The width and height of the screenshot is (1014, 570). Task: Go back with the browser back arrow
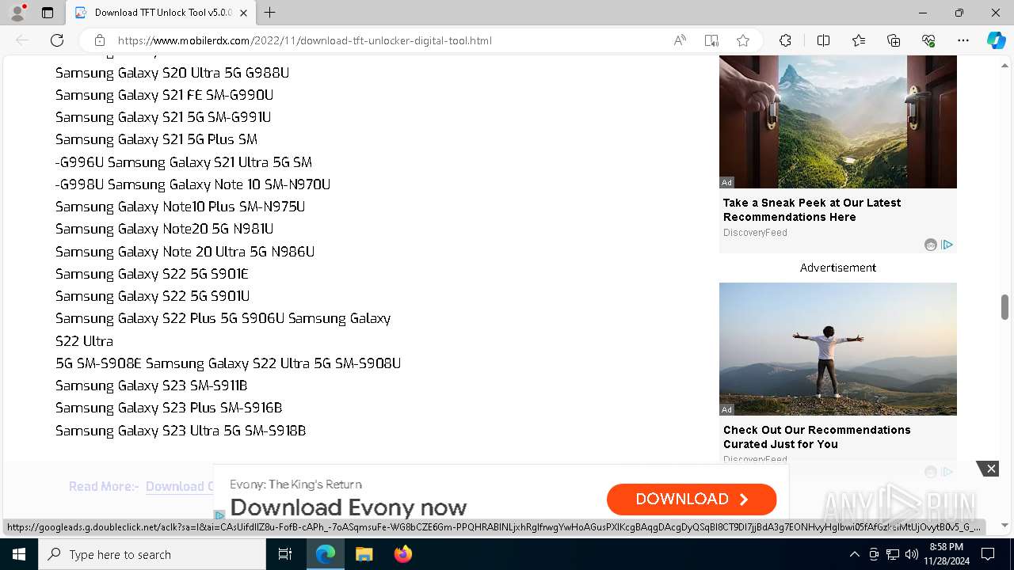pyautogui.click(x=22, y=40)
